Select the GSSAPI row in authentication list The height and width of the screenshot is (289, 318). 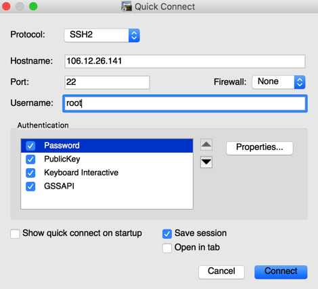pyautogui.click(x=107, y=187)
